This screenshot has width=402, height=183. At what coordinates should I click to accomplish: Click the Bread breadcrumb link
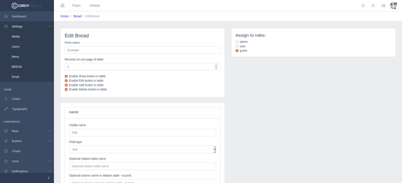pos(78,16)
